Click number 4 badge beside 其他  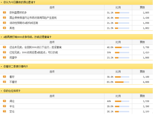tap(4, 28)
